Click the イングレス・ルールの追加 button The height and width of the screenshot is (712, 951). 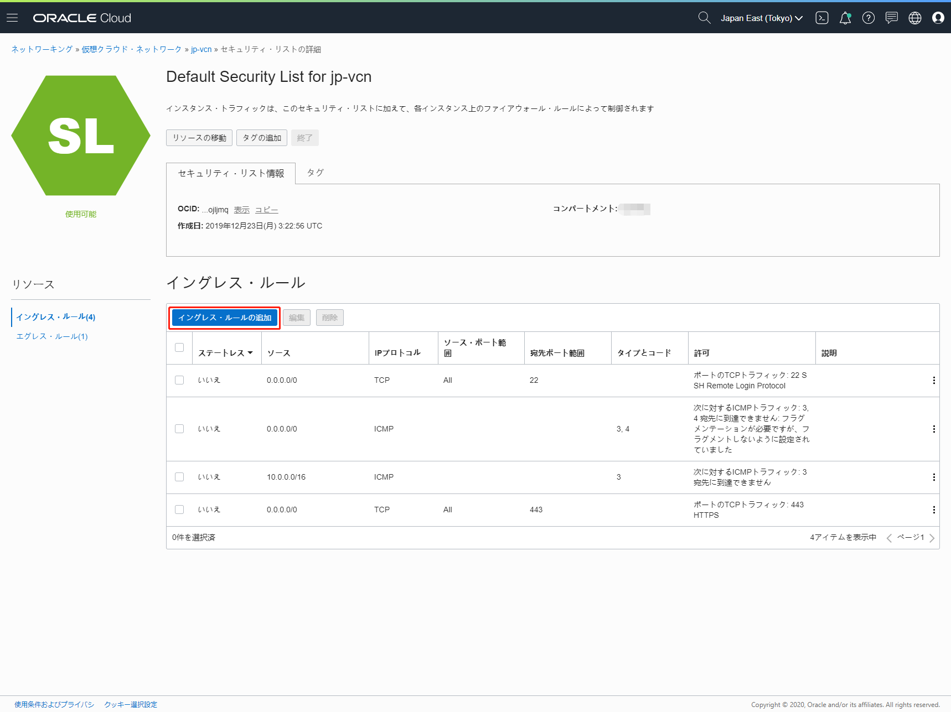click(x=224, y=318)
